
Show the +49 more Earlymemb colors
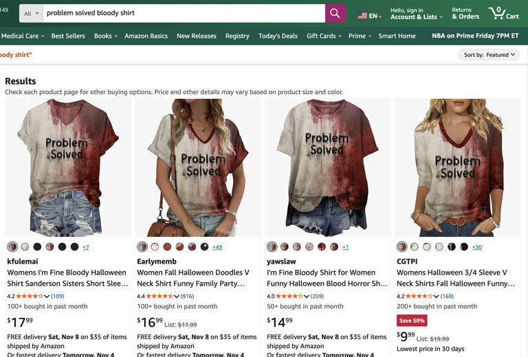coord(217,247)
